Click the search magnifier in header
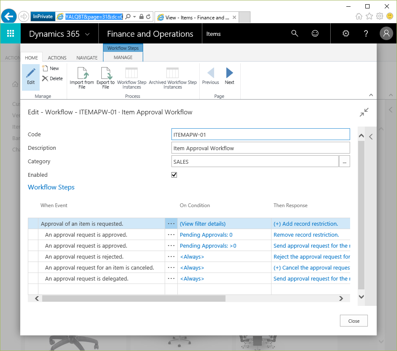Image resolution: width=397 pixels, height=351 pixels. point(294,33)
